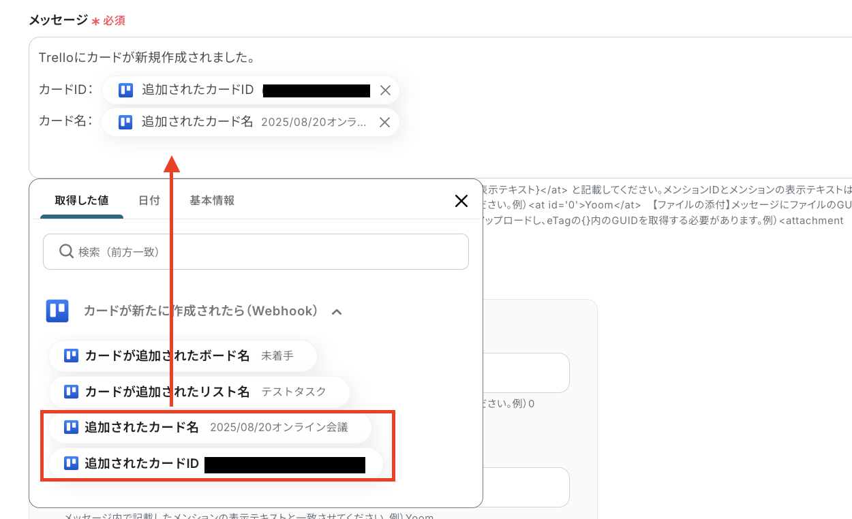Click the Trello icon beside カードが新たに作成されたら(Webhook)

57,311
